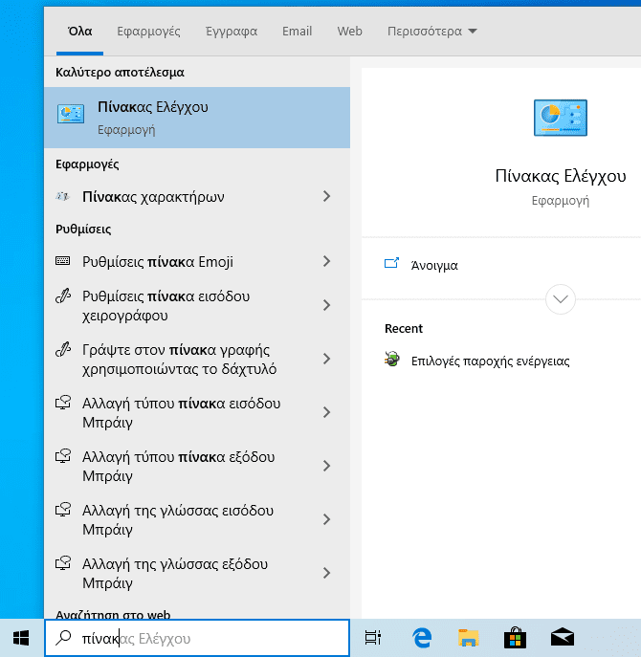The height and width of the screenshot is (657, 641).
Task: Expand more actions with circular chevron
Action: (560, 299)
